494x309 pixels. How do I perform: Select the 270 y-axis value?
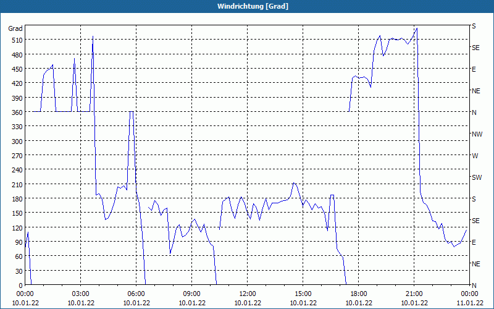[x=17, y=156]
